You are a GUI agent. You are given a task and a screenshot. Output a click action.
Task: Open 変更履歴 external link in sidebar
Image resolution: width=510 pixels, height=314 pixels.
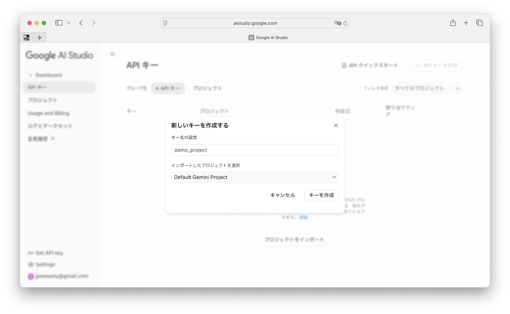click(x=41, y=139)
